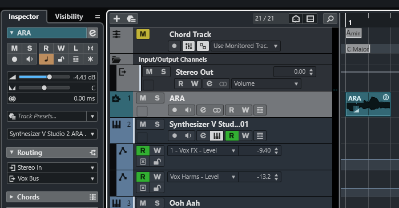Screen dimensions: 399x208
Task: Open Vox Harms - Level parameter dropdown
Action: pyautogui.click(x=203, y=177)
